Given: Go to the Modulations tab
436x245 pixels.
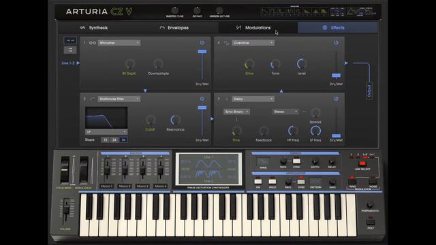Looking at the screenshot, I should [x=253, y=28].
